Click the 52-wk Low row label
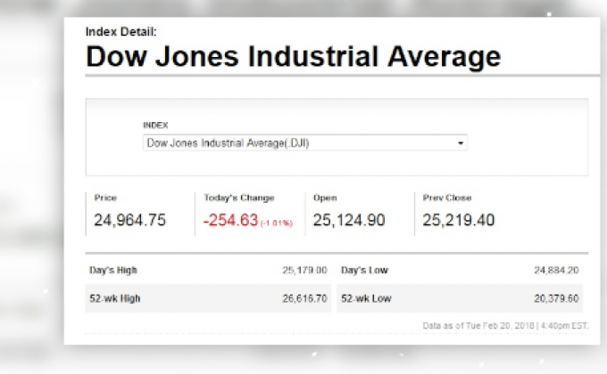 [x=366, y=298]
